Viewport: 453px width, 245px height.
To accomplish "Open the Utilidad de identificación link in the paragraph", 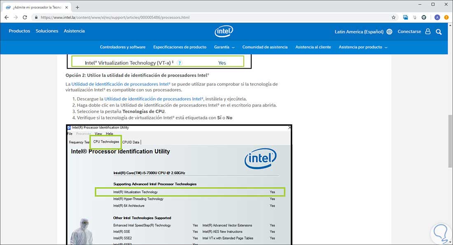I will [x=121, y=84].
